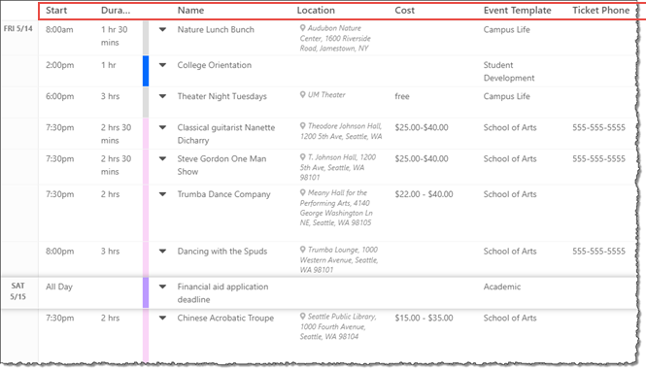Expand the College Orientation event arrow
The image size is (646, 371).
click(163, 65)
